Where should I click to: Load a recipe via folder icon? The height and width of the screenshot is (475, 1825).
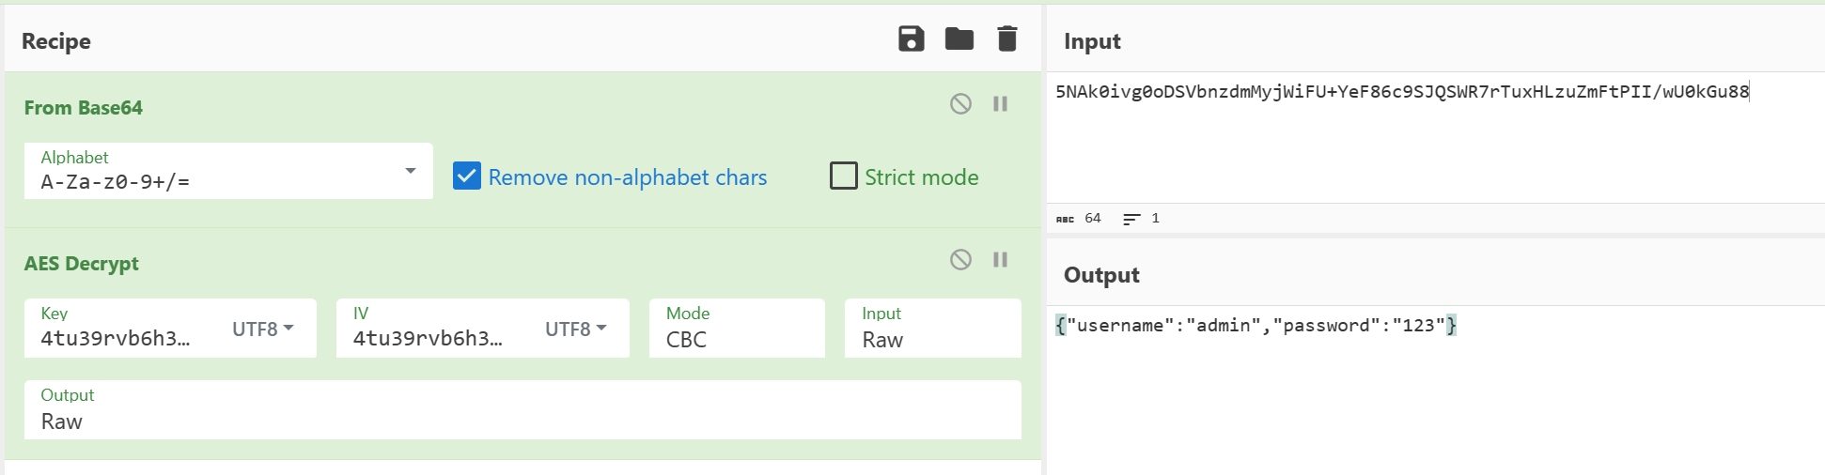(959, 39)
